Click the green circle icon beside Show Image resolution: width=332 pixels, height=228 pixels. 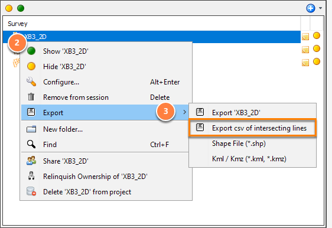pos(31,51)
